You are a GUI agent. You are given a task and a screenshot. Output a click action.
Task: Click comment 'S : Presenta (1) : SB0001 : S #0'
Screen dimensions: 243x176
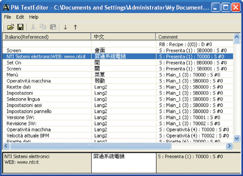193,69
